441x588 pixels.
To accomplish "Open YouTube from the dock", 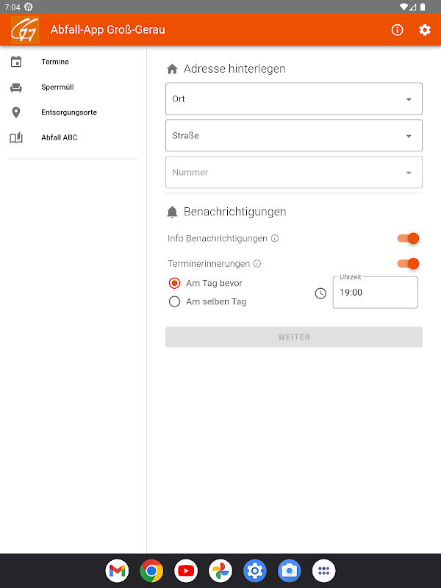I will pyautogui.click(x=186, y=571).
